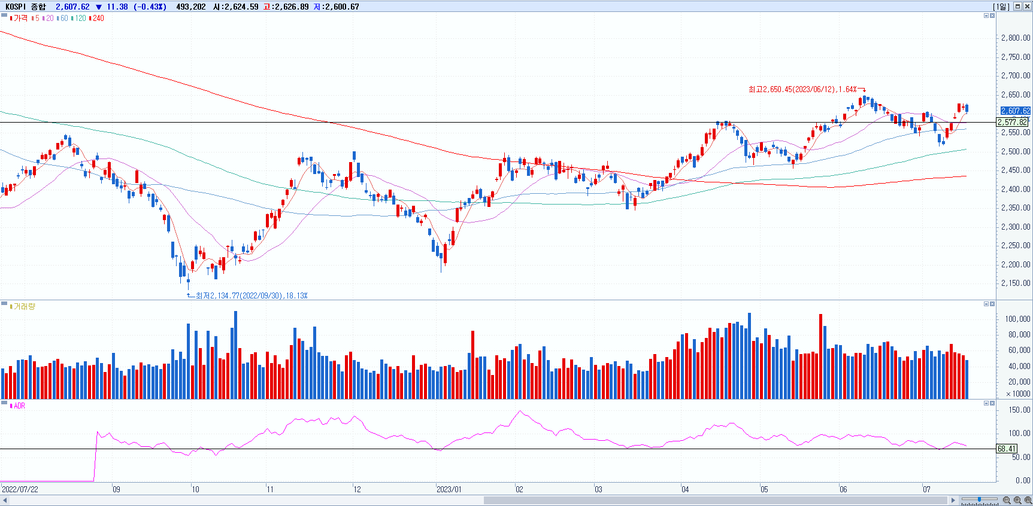The height and width of the screenshot is (506, 1033).
Task: Click the open price 시:2,624.59
Action: pos(236,7)
